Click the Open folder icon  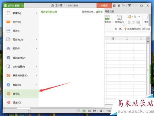[8, 22]
